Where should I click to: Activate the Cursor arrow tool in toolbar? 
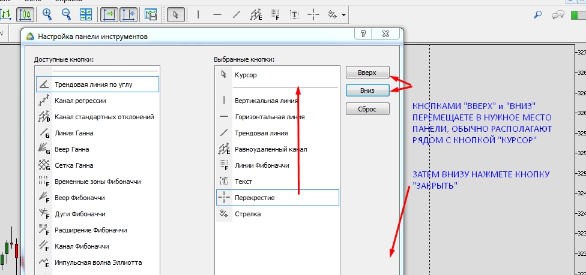(176, 15)
